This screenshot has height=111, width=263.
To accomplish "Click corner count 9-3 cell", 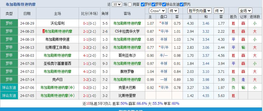I will click(x=105, y=63).
